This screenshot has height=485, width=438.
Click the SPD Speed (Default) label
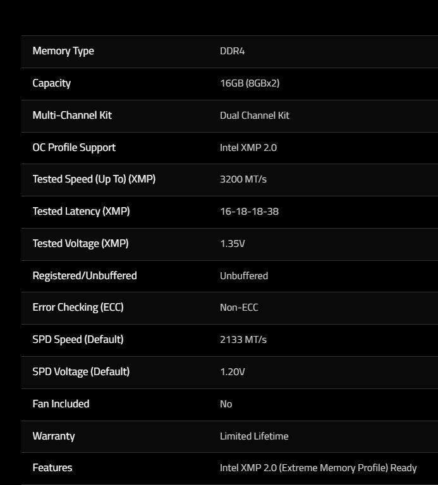(78, 340)
